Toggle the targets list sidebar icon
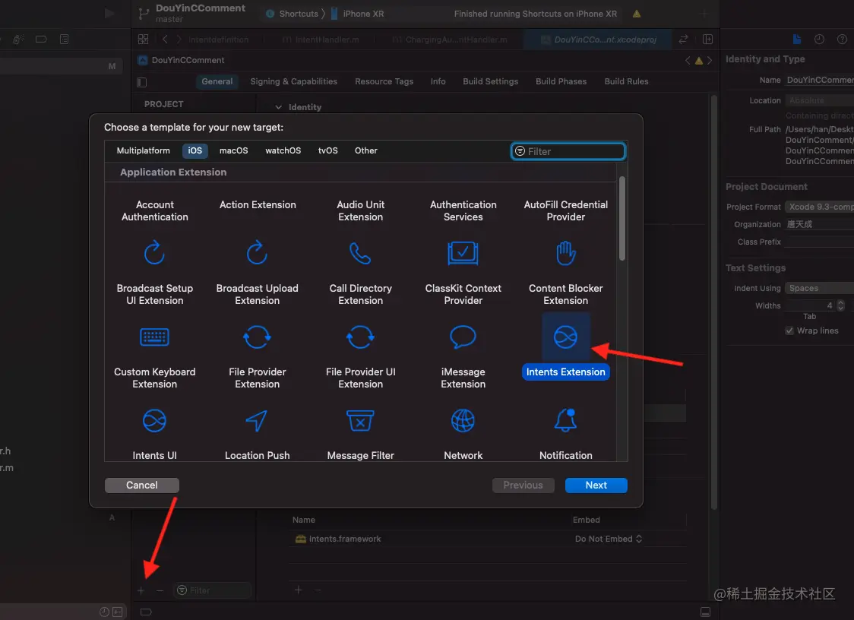Screen dimensions: 854x620 coord(141,82)
